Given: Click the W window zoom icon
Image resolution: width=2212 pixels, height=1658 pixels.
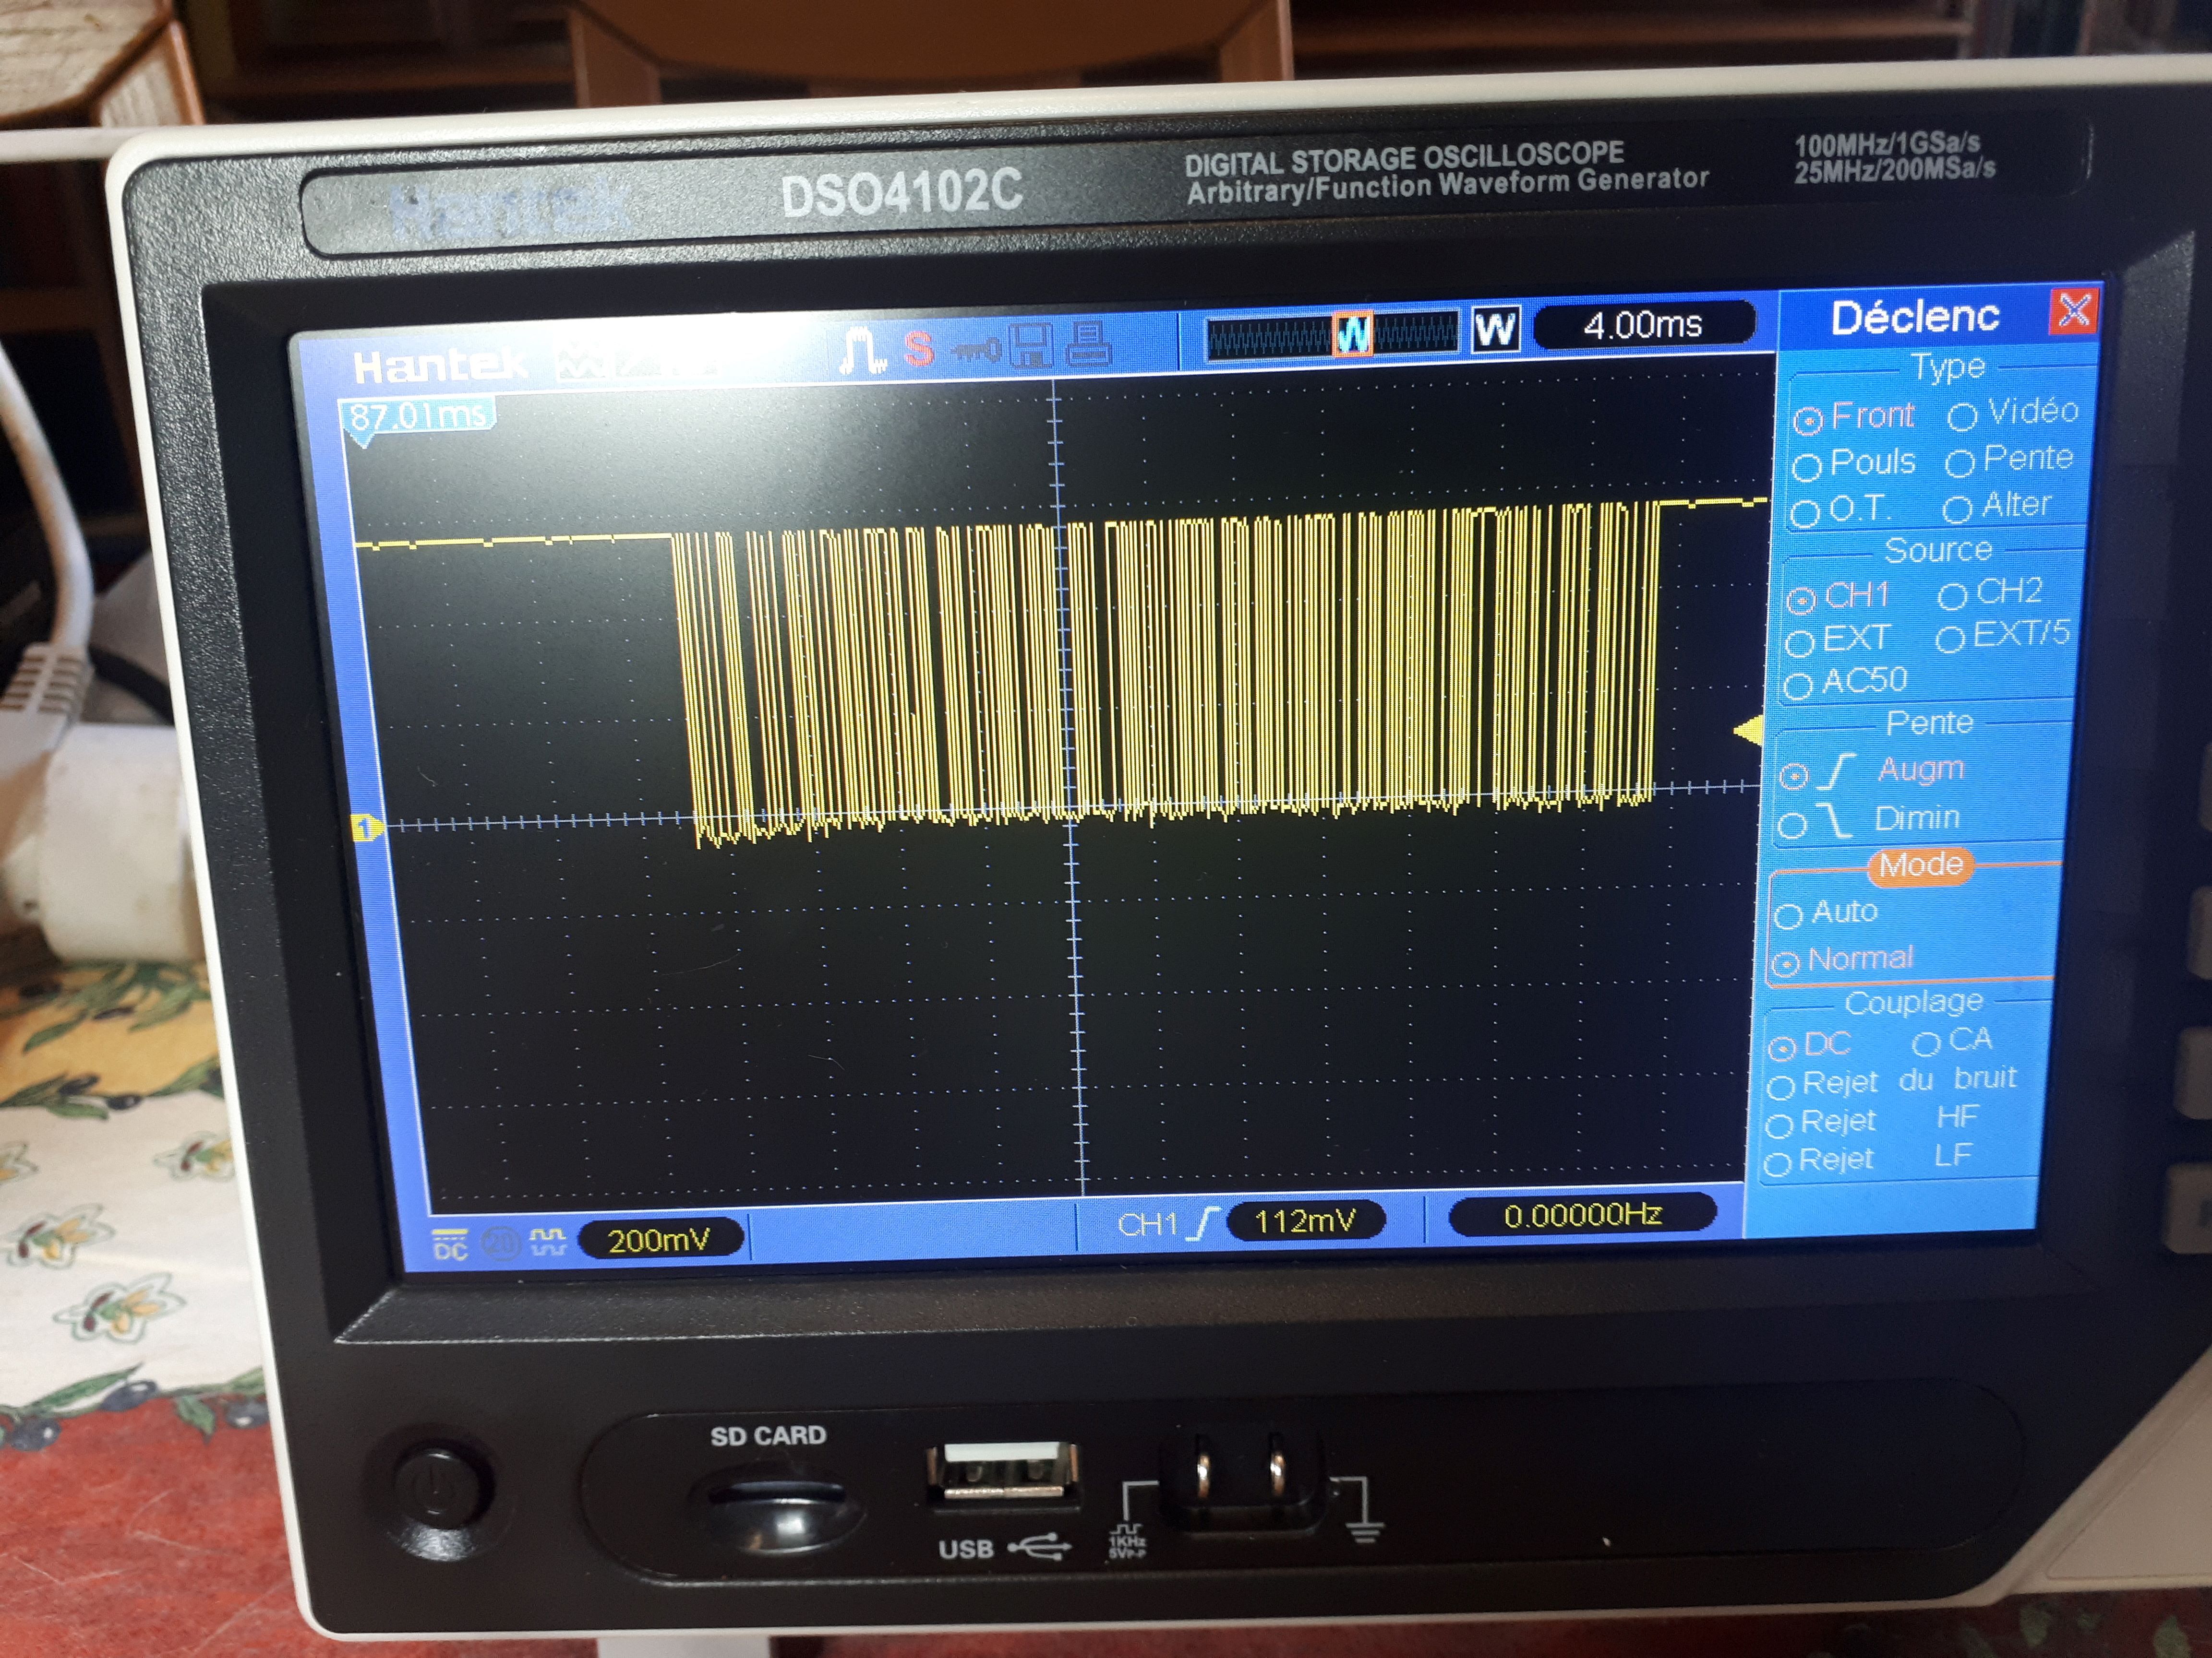Looking at the screenshot, I should coord(1495,329).
